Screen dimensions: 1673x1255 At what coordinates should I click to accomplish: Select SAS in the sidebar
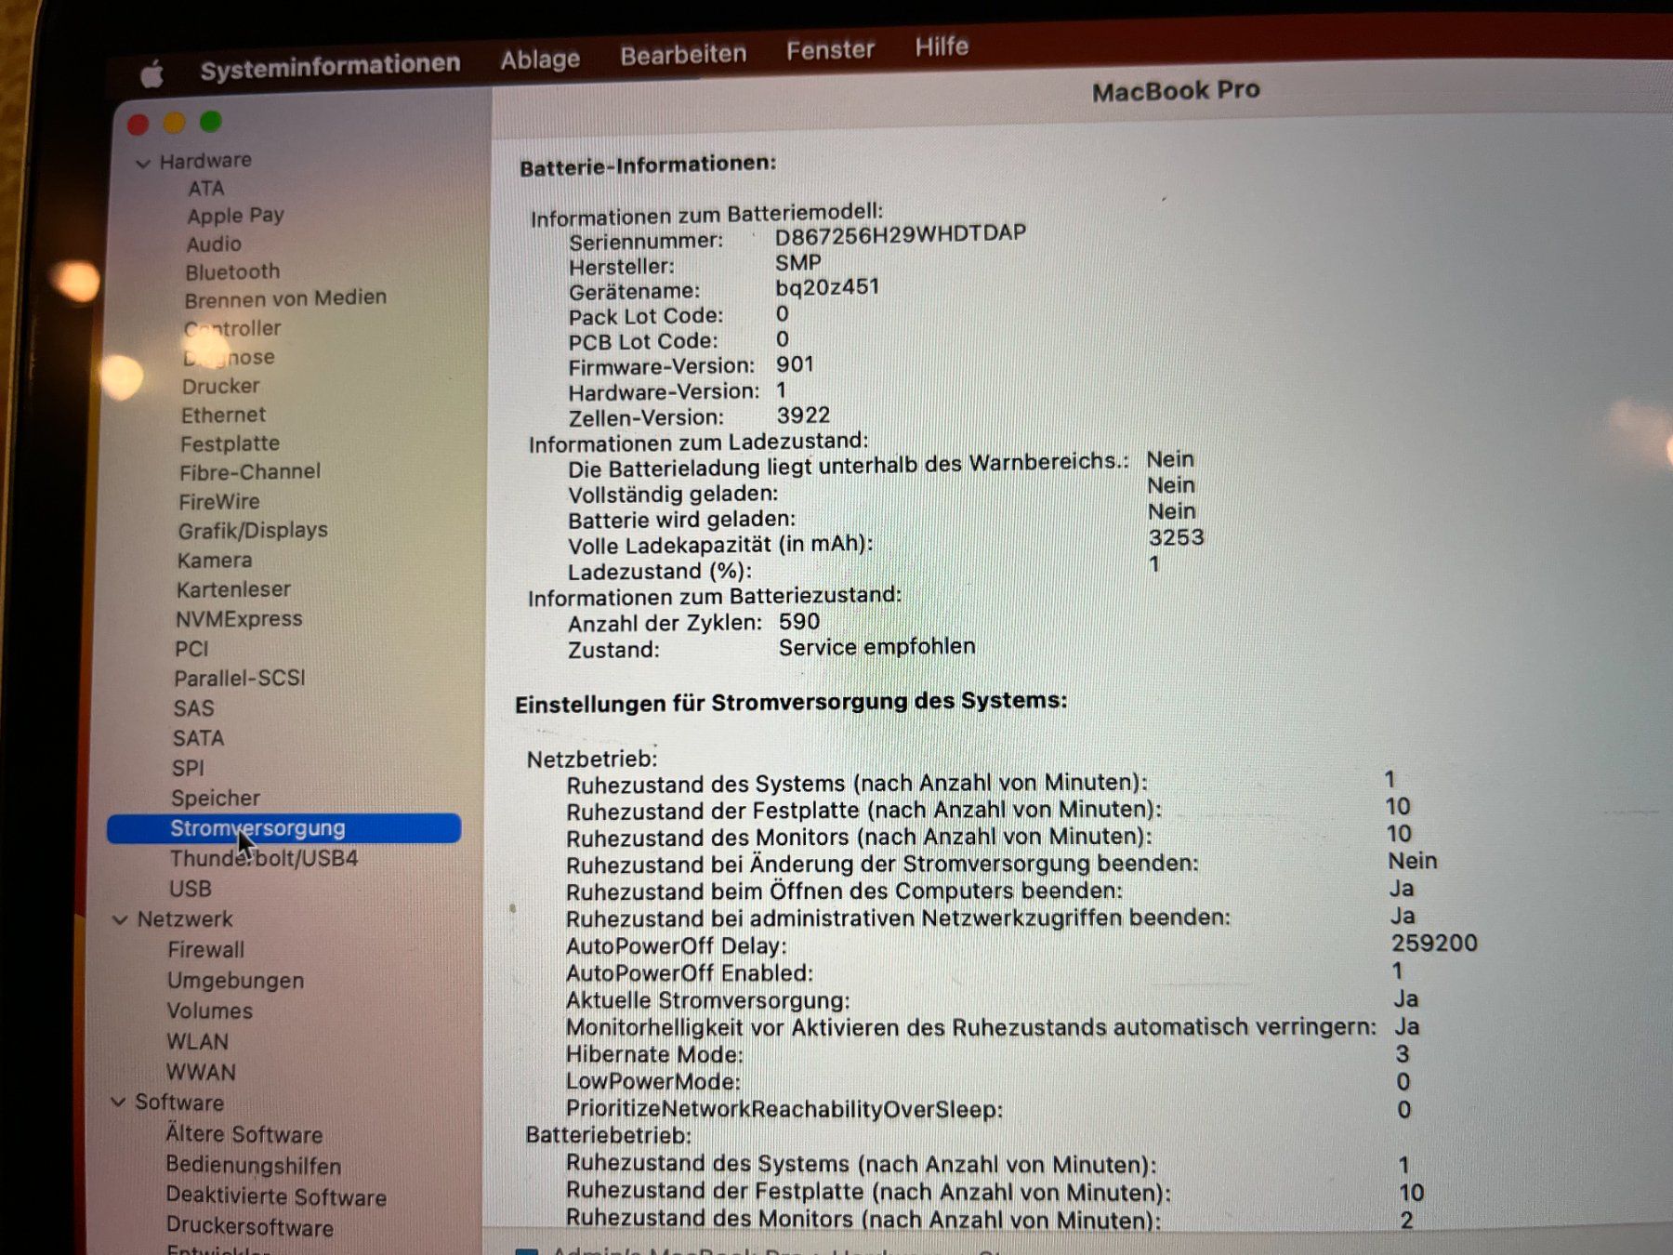click(193, 707)
